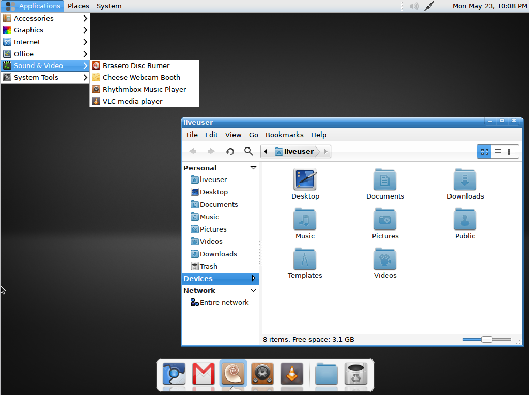The width and height of the screenshot is (529, 395).
Task: Click the liveuser path bar button
Action: [x=294, y=151]
